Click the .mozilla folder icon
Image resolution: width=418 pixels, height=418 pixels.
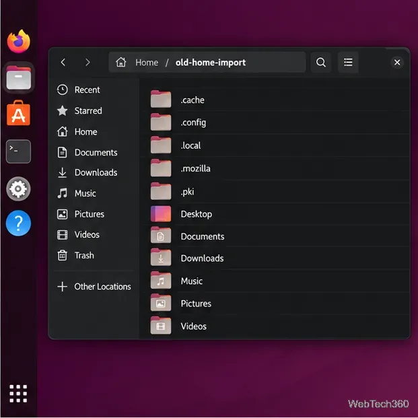[x=161, y=168]
